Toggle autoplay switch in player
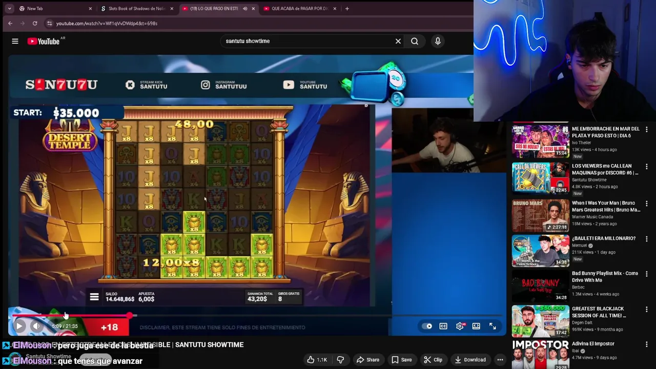 pyautogui.click(x=427, y=326)
